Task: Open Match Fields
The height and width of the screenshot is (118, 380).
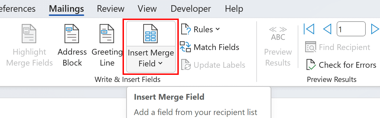Action: click(210, 47)
